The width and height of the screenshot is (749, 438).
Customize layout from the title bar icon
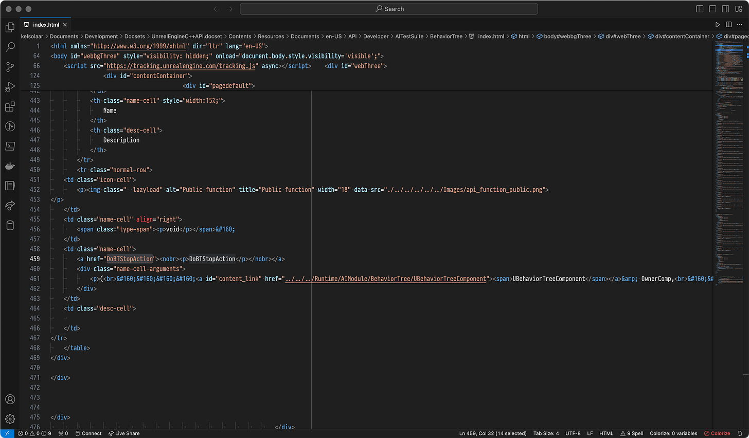[x=739, y=9]
